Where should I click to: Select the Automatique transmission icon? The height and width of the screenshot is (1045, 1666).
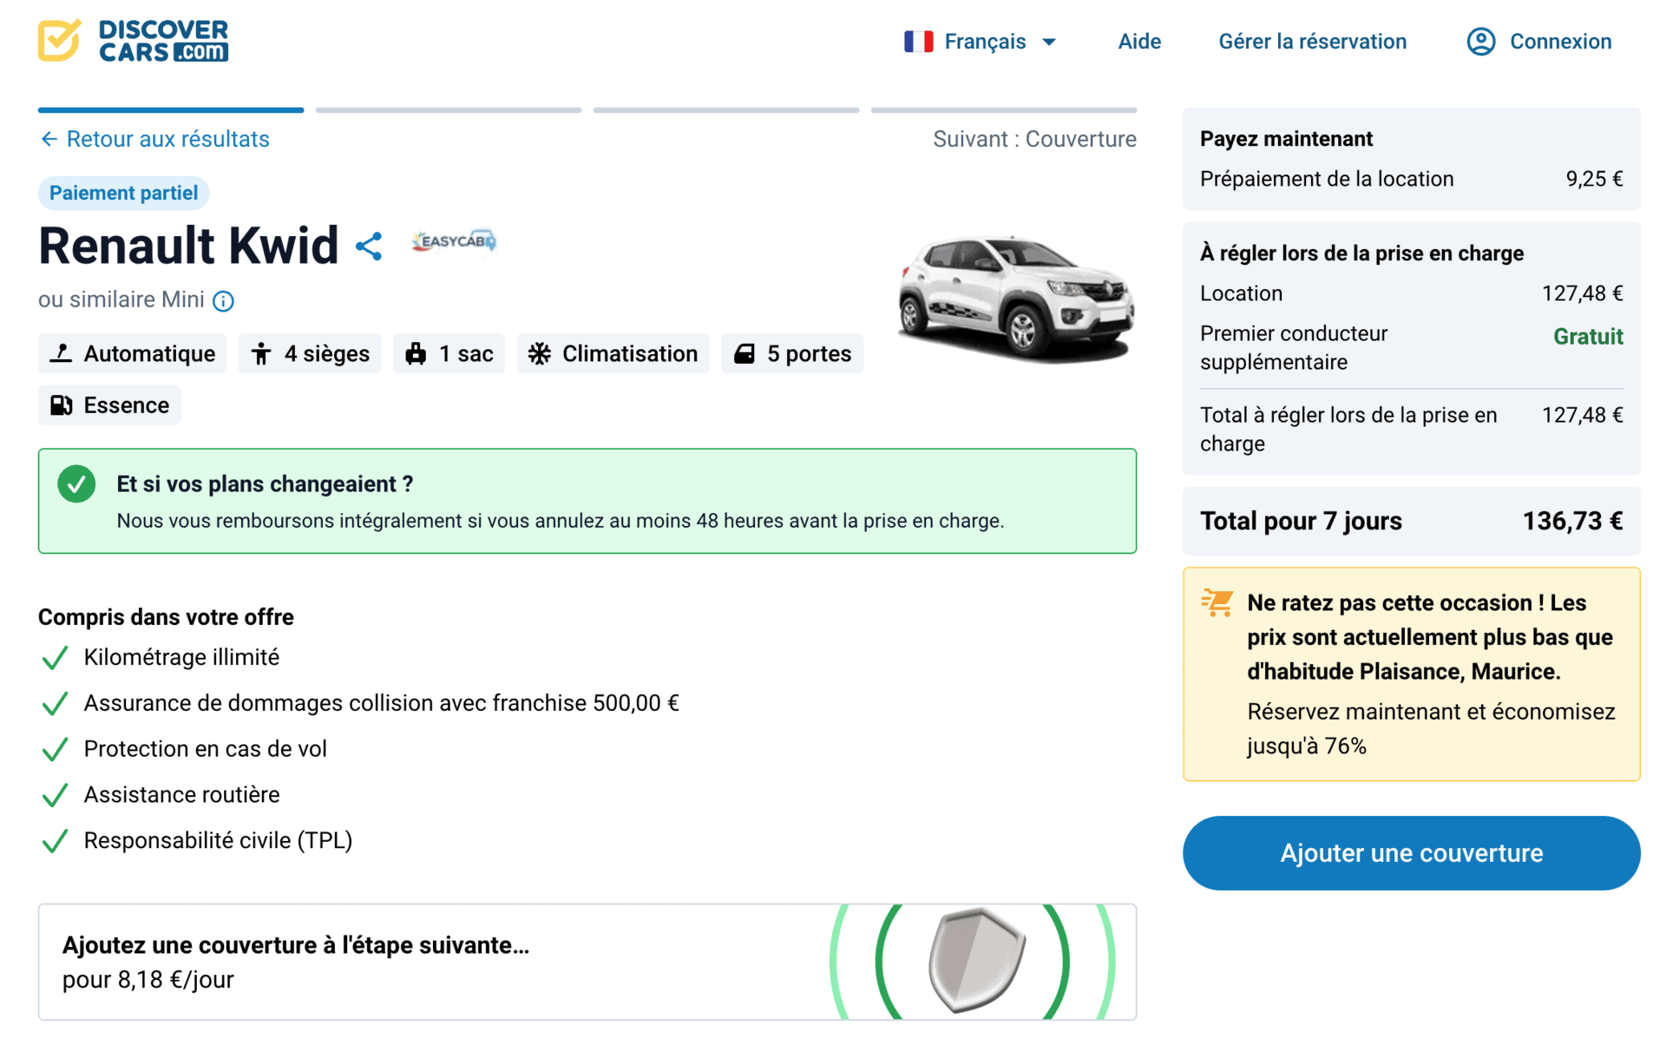click(62, 353)
